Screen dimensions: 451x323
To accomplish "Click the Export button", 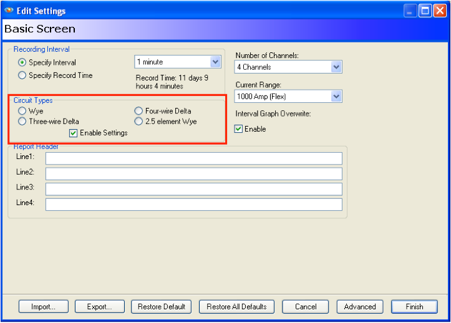I will 100,307.
